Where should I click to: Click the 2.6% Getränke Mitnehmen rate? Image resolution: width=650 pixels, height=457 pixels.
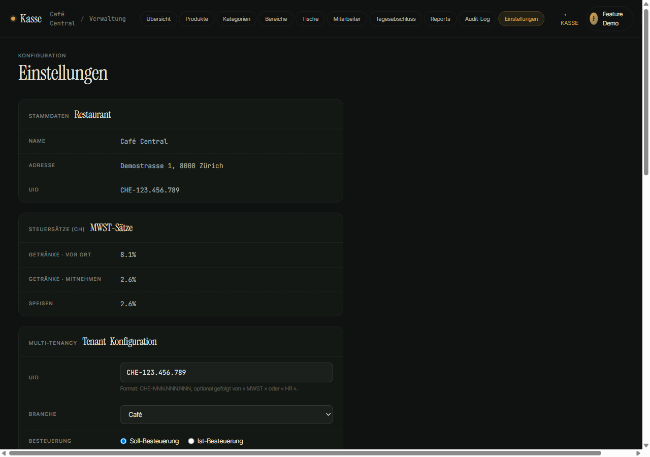[128, 279]
